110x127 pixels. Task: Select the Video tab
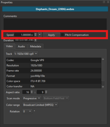tap(9, 46)
